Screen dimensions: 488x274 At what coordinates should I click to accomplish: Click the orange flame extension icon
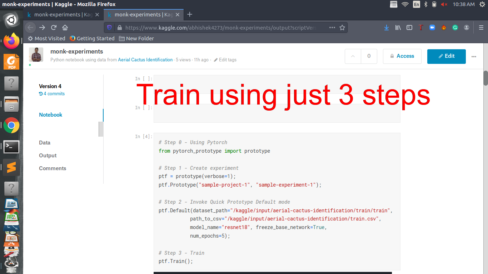(x=444, y=27)
